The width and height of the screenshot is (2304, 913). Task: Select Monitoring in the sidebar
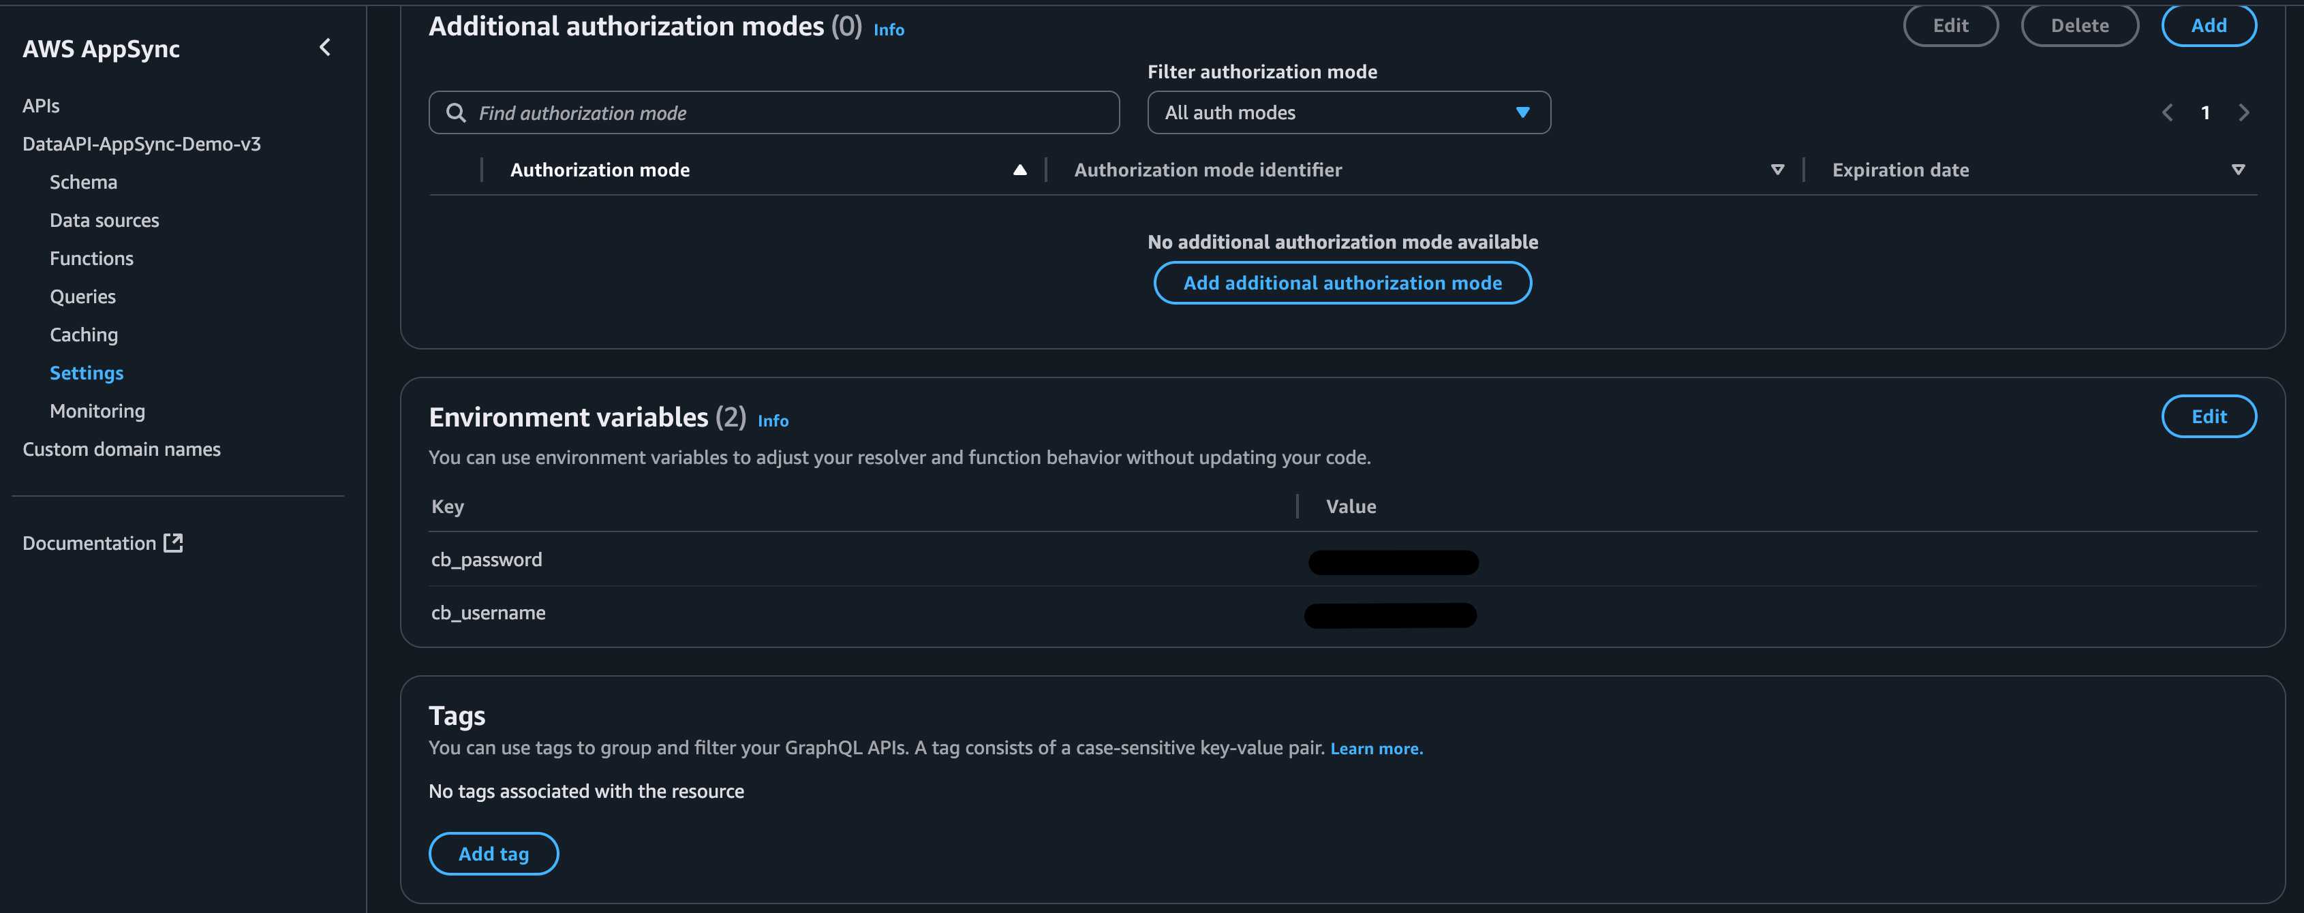(97, 412)
